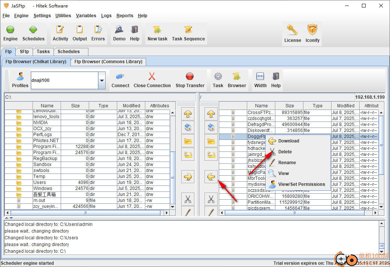Open the Utilities menu
The image size is (390, 267).
point(63,16)
